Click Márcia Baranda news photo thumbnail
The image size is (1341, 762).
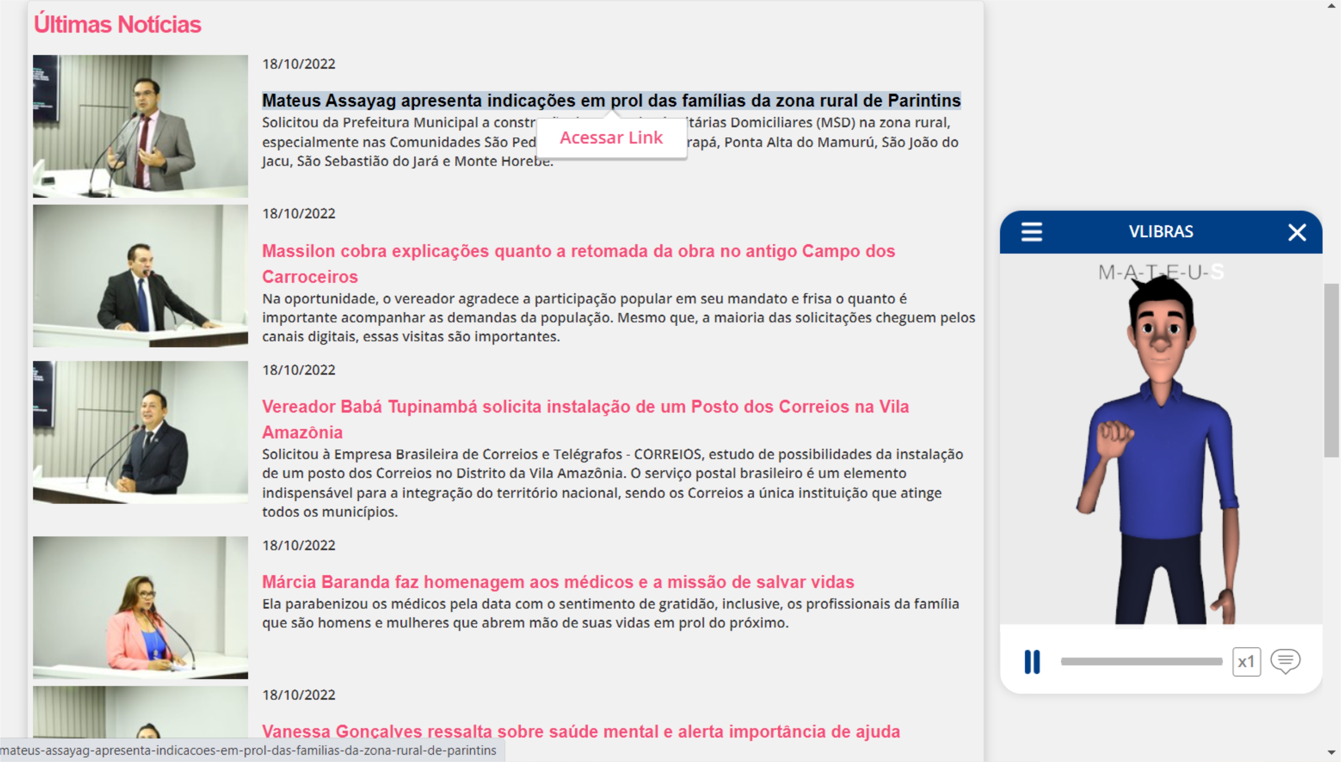click(140, 608)
